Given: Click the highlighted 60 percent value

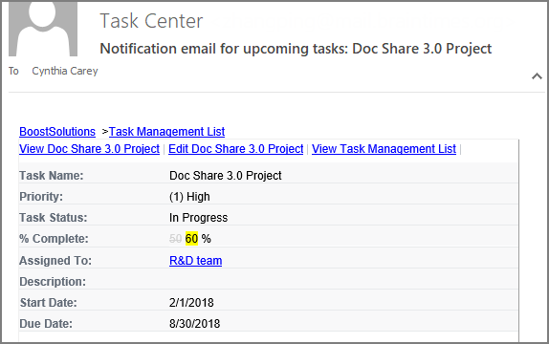Looking at the screenshot, I should click(x=191, y=239).
